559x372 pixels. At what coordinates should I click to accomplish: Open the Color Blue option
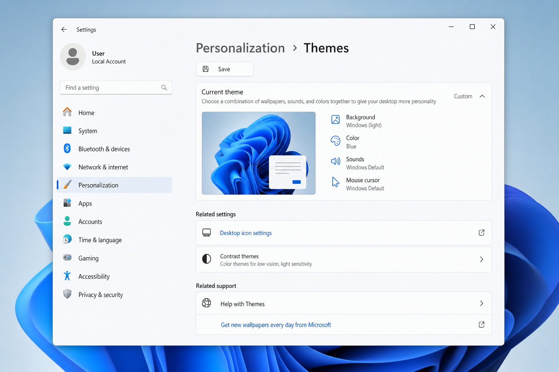coord(345,142)
